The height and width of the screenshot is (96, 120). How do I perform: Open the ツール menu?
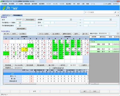click(x=93, y=4)
